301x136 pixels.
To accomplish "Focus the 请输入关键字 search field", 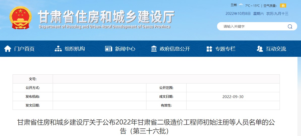I will [252, 26].
